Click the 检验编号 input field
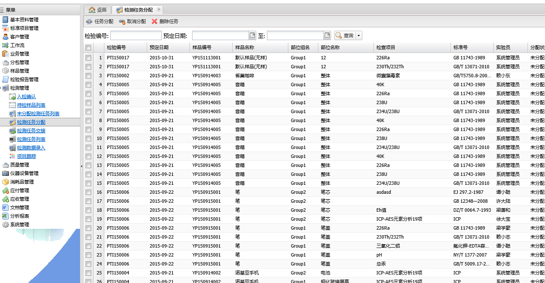The height and width of the screenshot is (283, 545). 136,35
